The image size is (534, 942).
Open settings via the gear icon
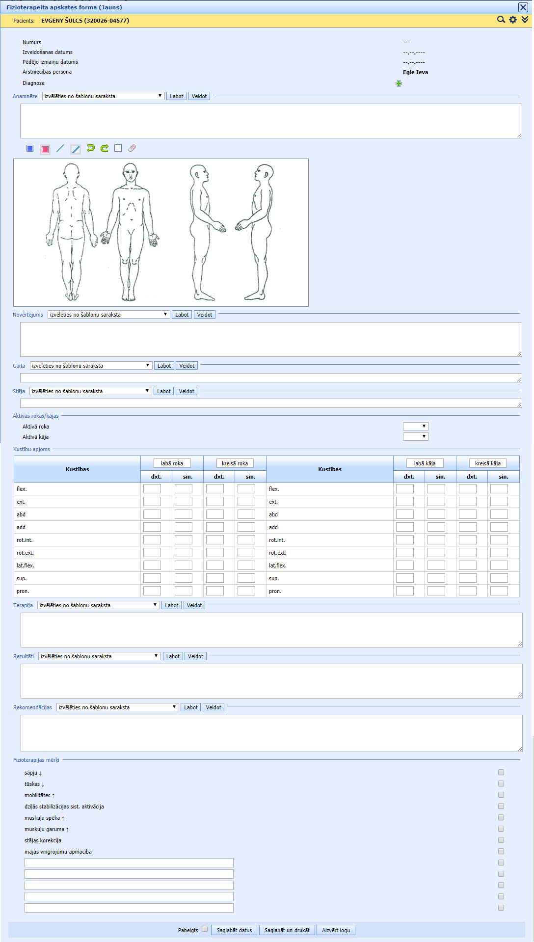pyautogui.click(x=513, y=20)
